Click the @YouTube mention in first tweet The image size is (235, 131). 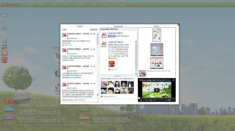click(66, 43)
